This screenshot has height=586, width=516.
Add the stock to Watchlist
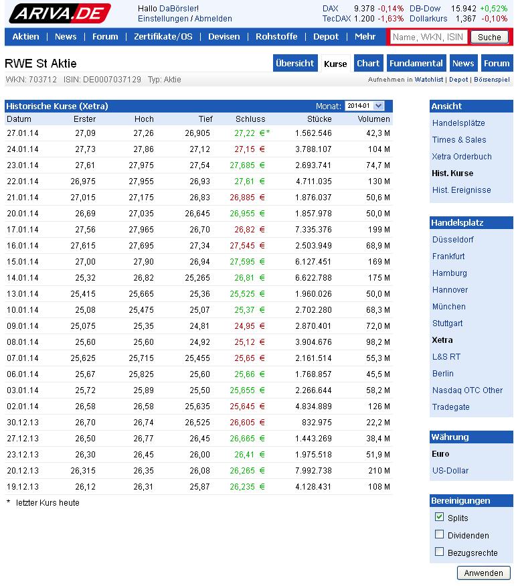(x=429, y=80)
